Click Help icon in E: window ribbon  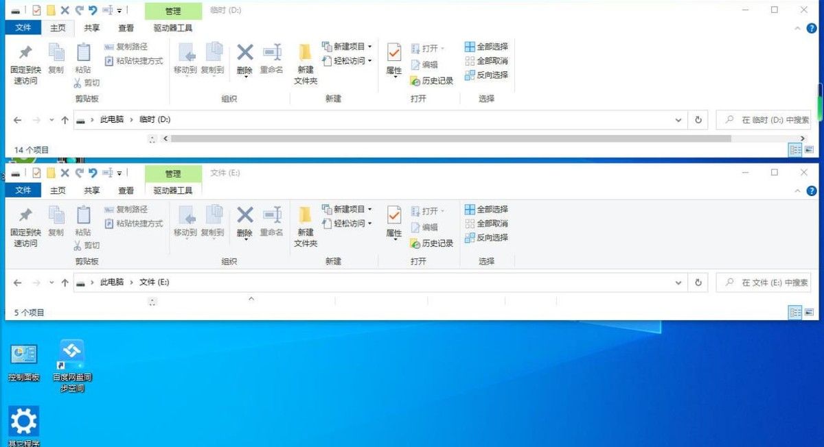(812, 191)
